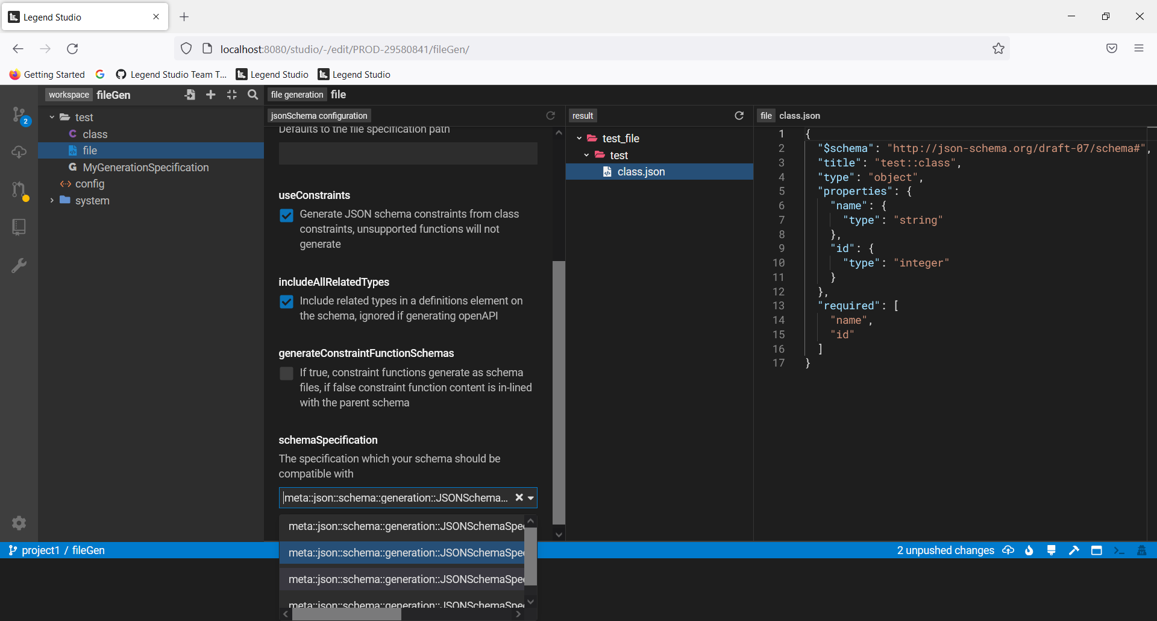
Task: Open Getting Started bookmark
Action: tap(47, 74)
